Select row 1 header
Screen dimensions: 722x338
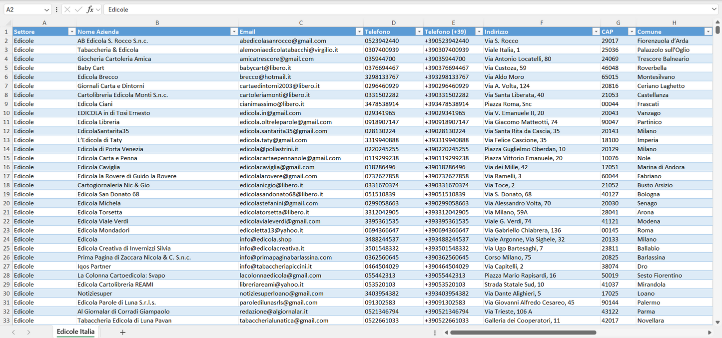click(x=6, y=32)
